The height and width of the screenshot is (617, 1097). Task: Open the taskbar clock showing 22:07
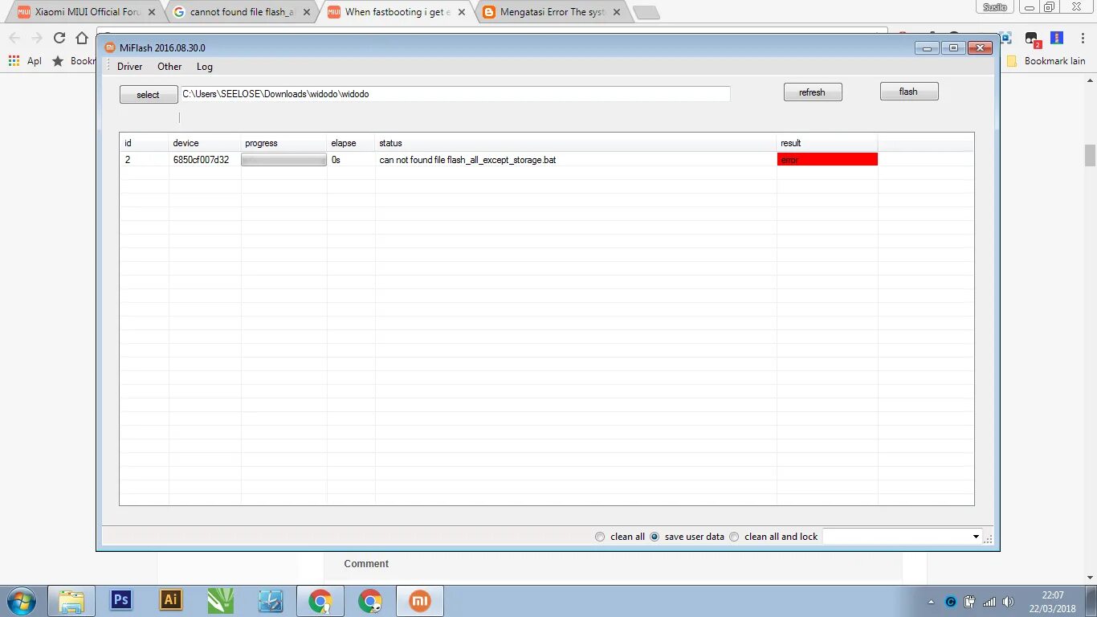coord(1053,602)
